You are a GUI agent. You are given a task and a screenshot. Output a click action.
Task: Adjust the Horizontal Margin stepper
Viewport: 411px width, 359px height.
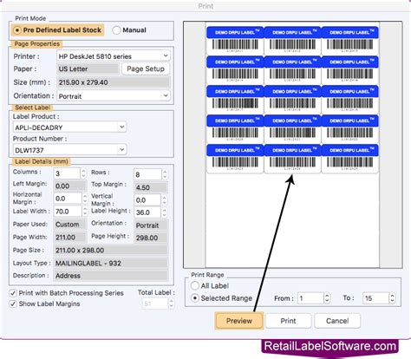[x=85, y=199]
